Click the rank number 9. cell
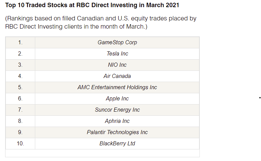The width and height of the screenshot is (261, 161). [20, 132]
